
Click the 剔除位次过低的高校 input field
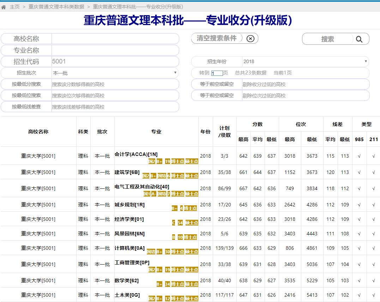(305, 96)
